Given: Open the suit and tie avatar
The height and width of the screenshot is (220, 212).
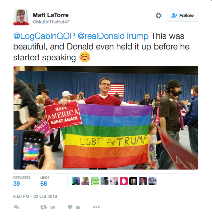Looking at the screenshot, I should [x=143, y=181].
